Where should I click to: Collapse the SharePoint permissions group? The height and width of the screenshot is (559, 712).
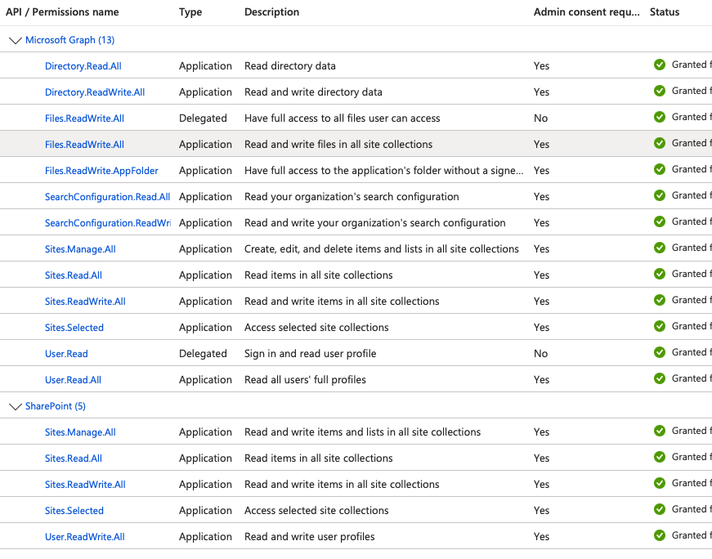tap(15, 406)
